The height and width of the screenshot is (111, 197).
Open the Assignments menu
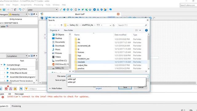point(26,5)
